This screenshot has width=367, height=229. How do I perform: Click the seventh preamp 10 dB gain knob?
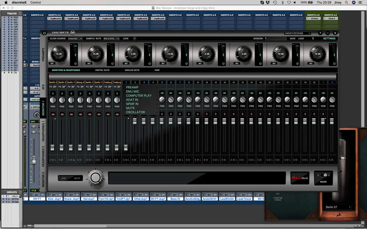[x=281, y=54]
